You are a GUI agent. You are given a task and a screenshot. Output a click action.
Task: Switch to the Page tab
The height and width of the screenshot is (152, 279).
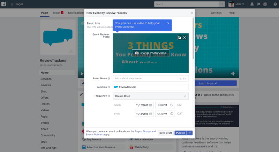tap(45, 13)
